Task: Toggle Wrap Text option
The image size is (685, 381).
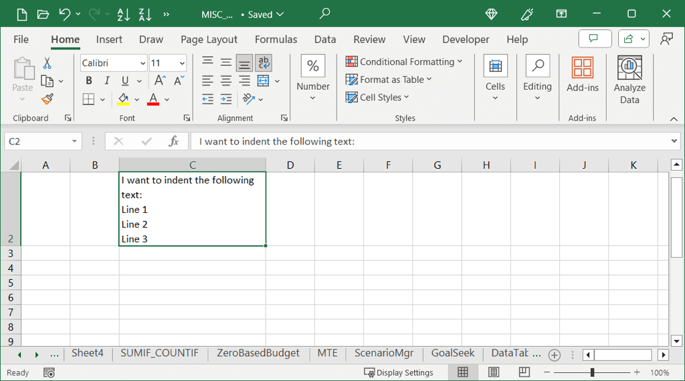Action: click(264, 63)
